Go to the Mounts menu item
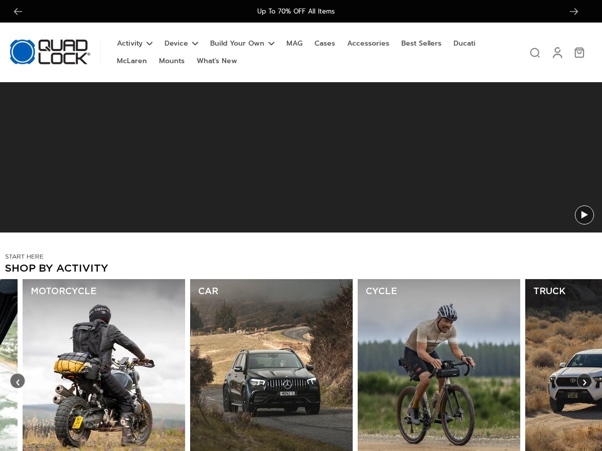This screenshot has width=602, height=451. tap(172, 61)
